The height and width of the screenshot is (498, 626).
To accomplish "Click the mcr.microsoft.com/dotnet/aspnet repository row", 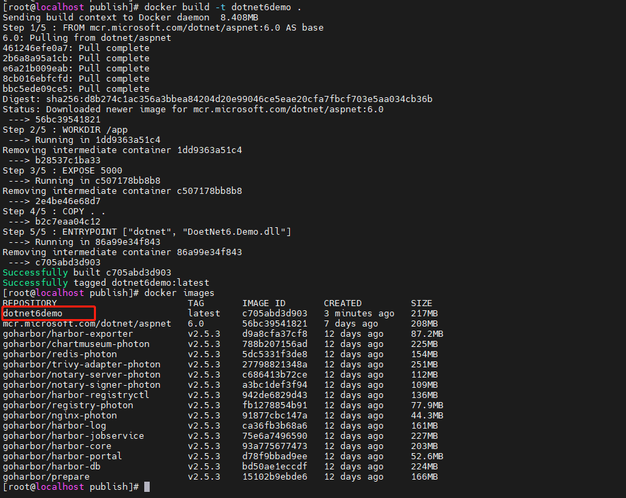I will click(223, 324).
